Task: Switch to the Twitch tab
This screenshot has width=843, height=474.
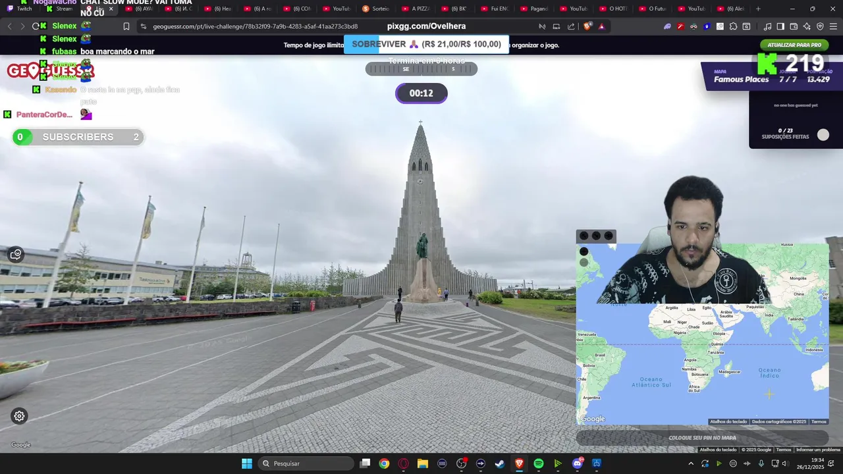Action: click(x=20, y=9)
